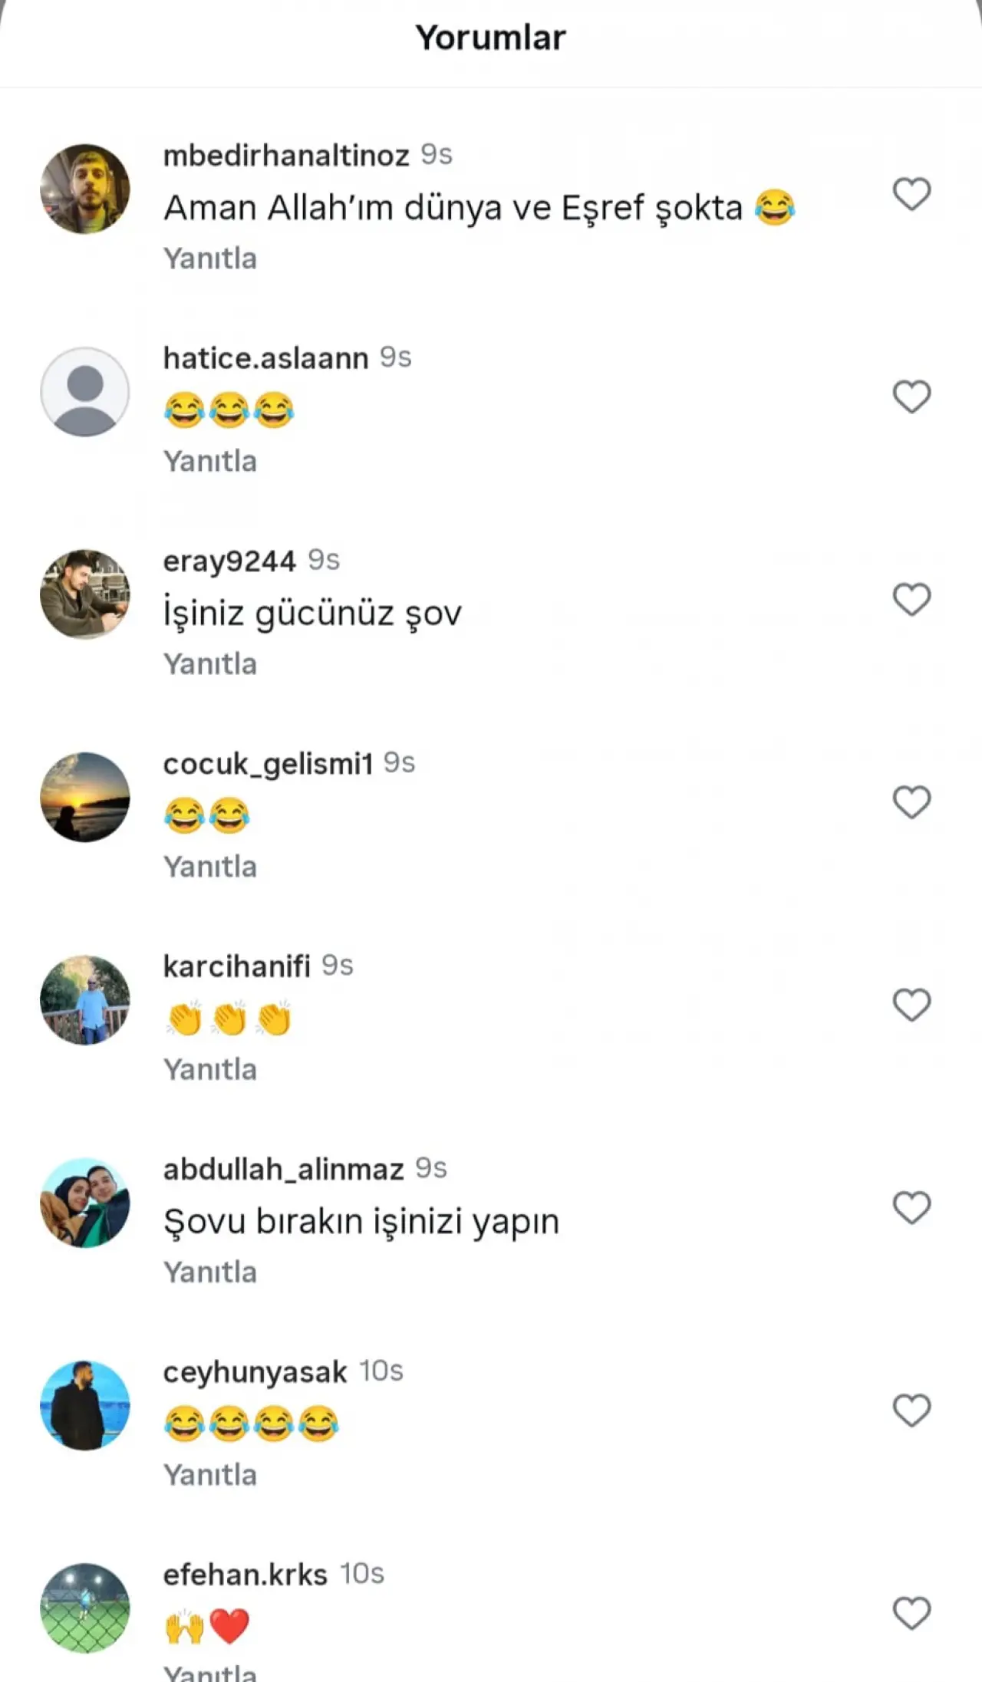
Task: Like eray9244's comment
Action: [x=911, y=599]
